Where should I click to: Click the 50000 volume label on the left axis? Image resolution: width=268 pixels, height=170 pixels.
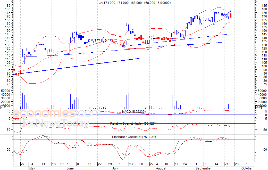(x=5, y=91)
